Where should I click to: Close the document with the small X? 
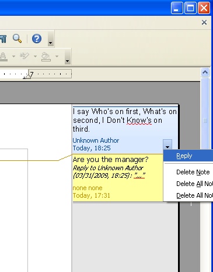coord(204,22)
